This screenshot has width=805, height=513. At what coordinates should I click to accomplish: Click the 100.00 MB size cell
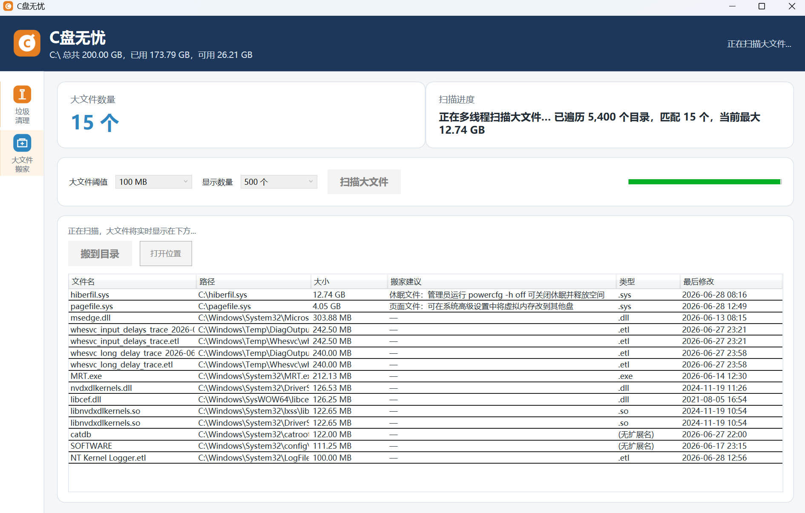click(332, 458)
